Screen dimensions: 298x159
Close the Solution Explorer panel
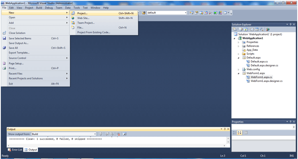294,25
